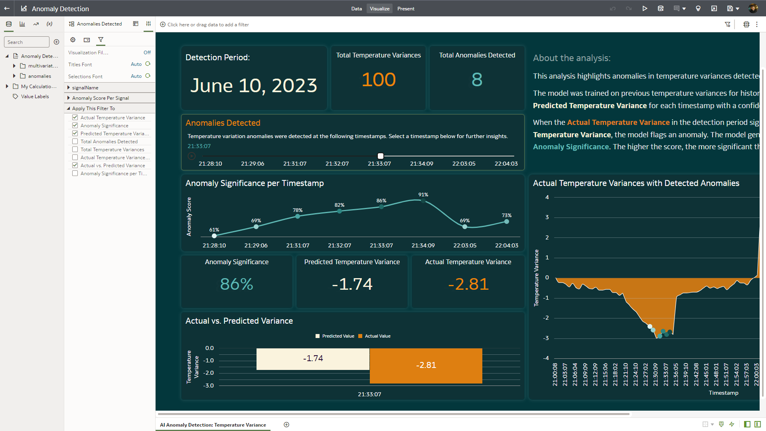Expand the Anomaly Score Per Signal section

[69, 98]
